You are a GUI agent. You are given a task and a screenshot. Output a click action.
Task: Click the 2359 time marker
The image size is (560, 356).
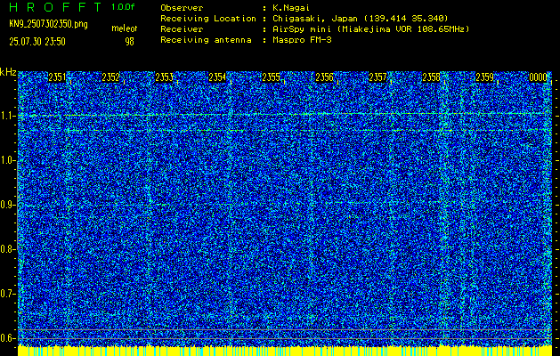pos(485,77)
